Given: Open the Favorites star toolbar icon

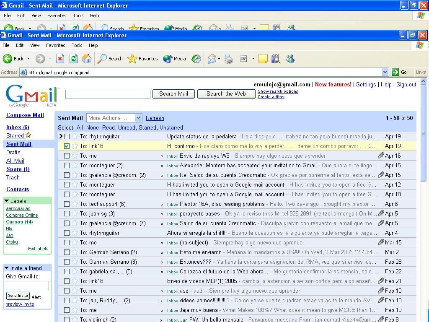Looking at the screenshot, I should [132, 59].
